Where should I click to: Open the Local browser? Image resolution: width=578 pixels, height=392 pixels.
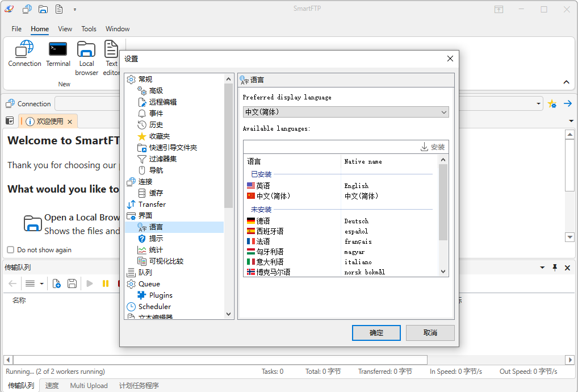86,59
